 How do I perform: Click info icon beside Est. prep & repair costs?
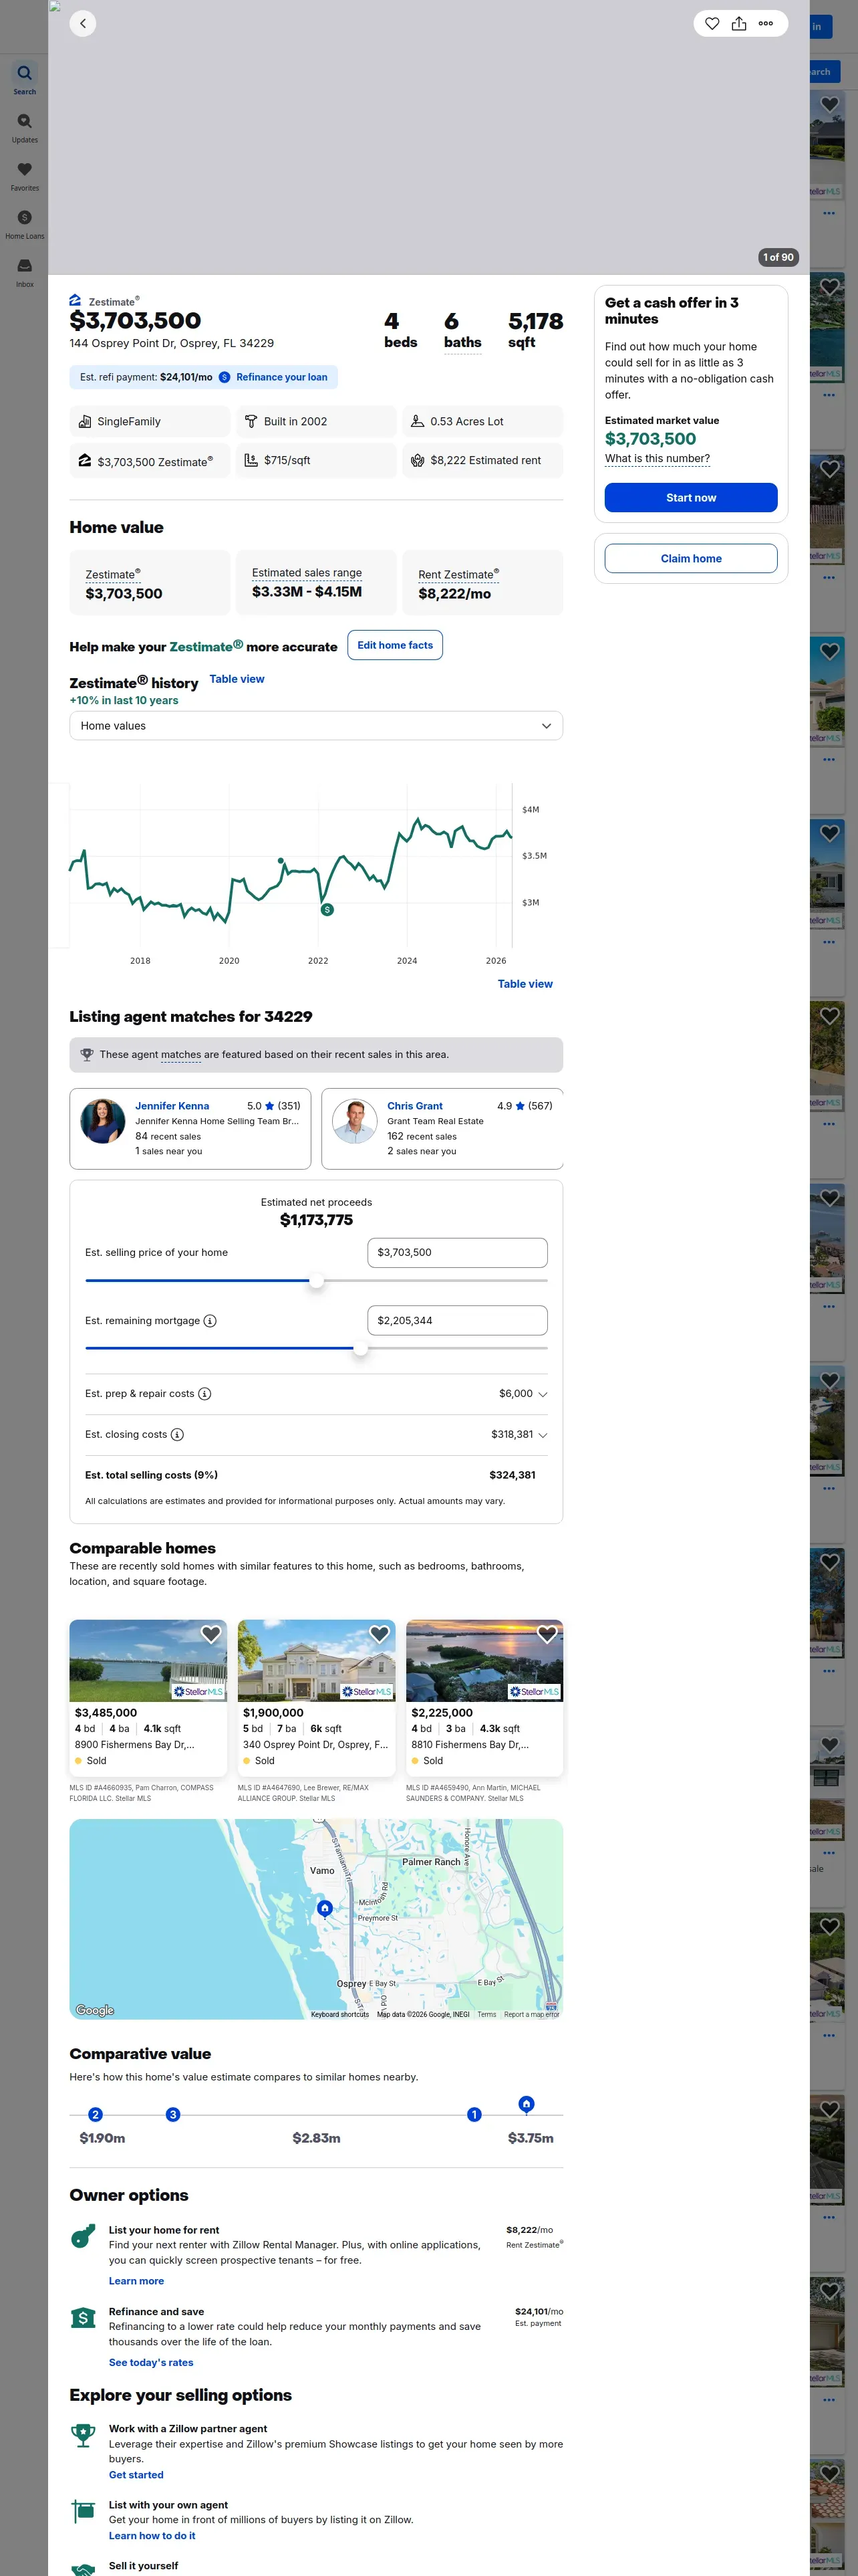tap(204, 1394)
